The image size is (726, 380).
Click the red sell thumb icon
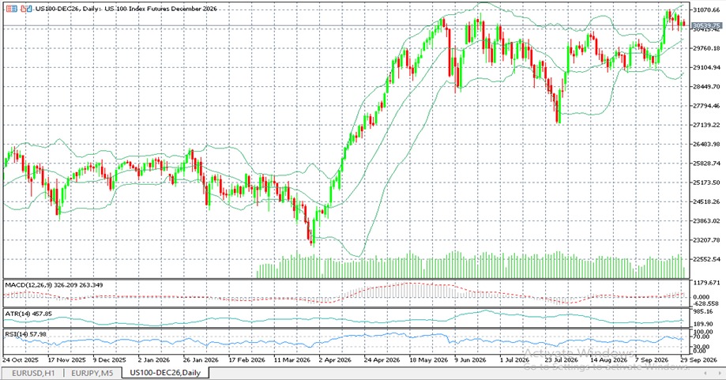(23, 9)
